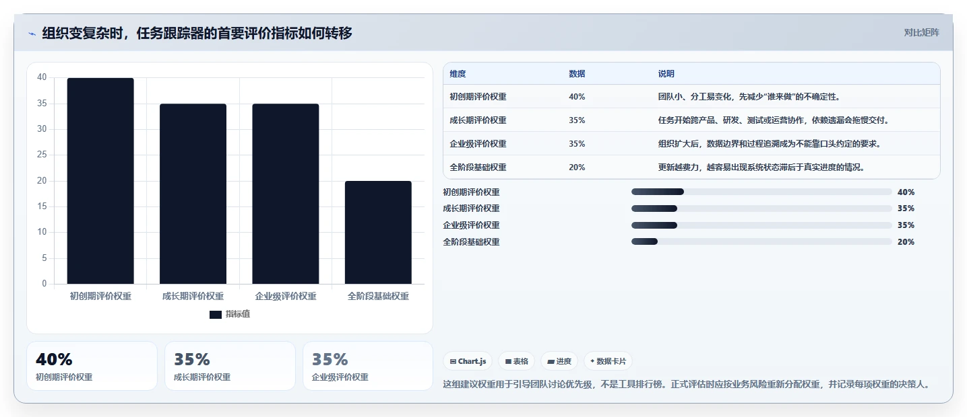The image size is (967, 417).
Task: Click the y-axis value 40
Action: [x=42, y=77]
